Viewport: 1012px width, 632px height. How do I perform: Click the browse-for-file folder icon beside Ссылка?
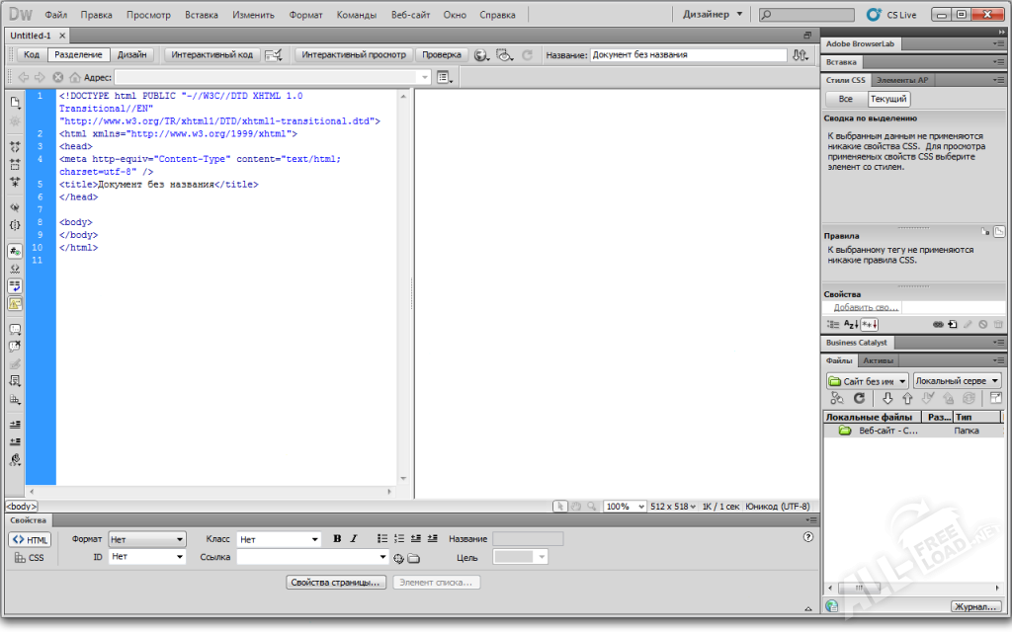tap(414, 558)
